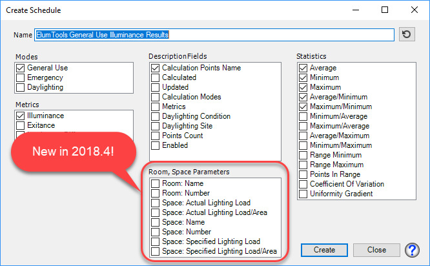Check the Coefficient Of Variation statistic
This screenshot has height=266, width=430.
coord(303,184)
